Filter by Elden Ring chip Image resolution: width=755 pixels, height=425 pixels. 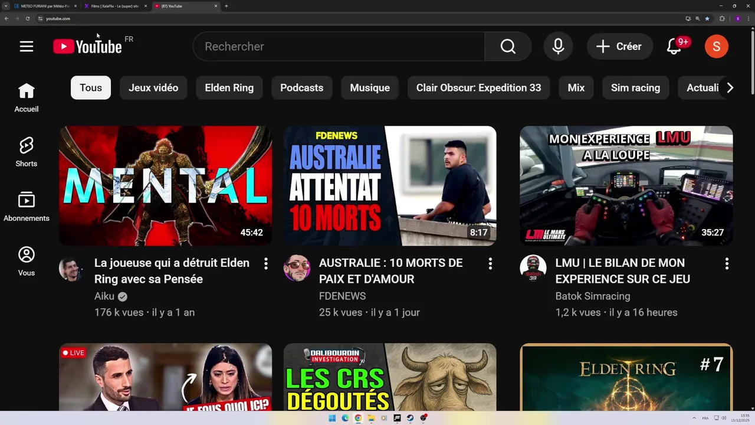[x=229, y=88]
